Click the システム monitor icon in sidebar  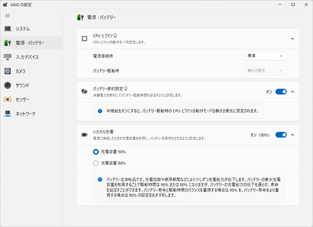(8, 29)
